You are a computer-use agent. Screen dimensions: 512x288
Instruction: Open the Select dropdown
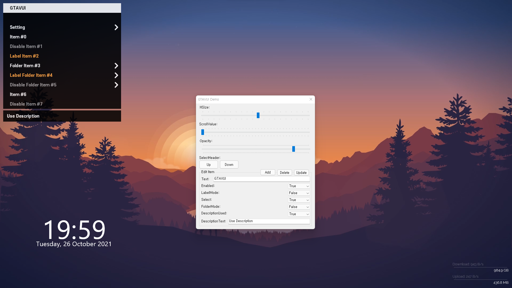[299, 200]
